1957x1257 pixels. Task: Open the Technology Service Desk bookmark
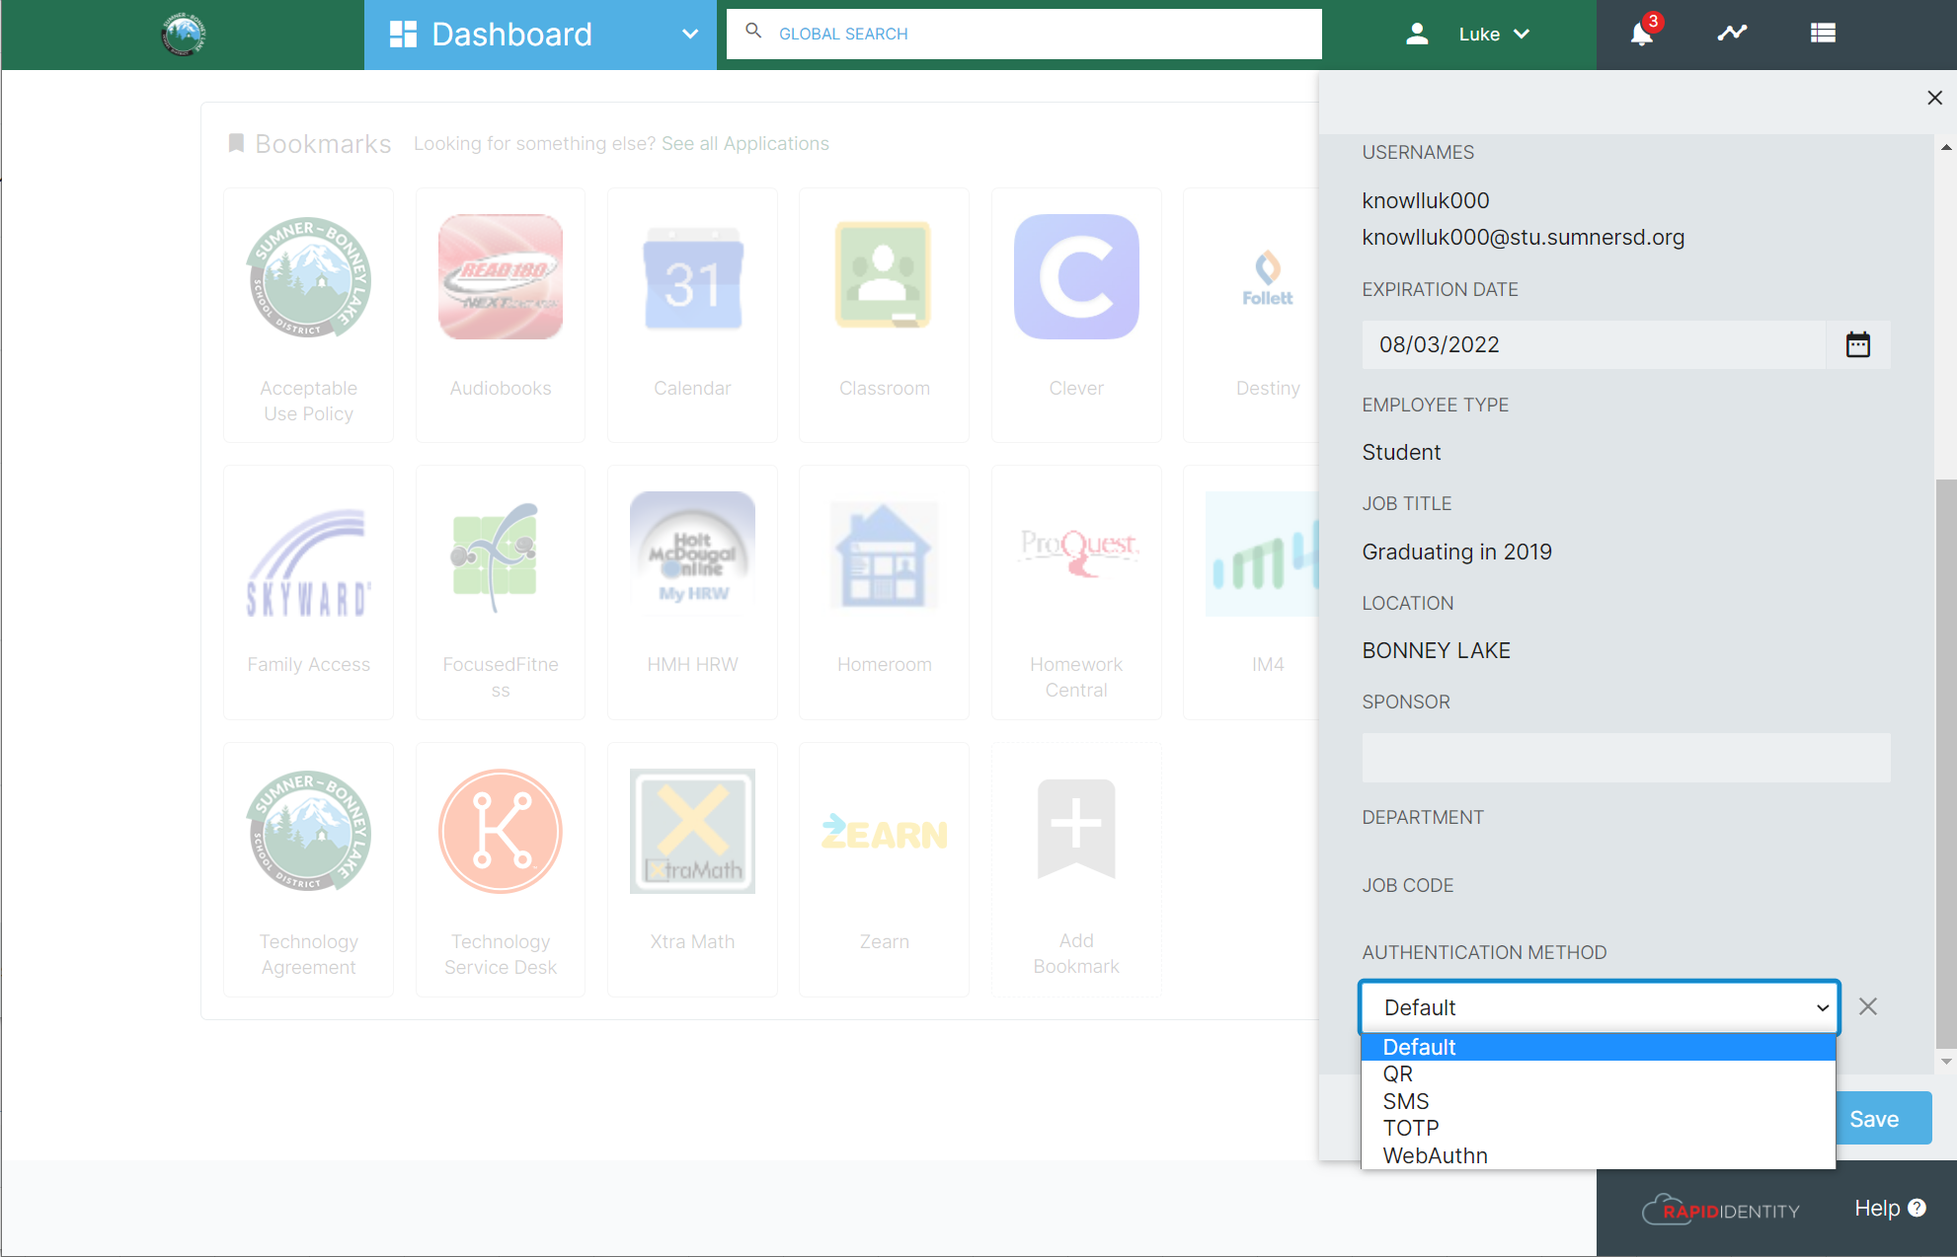pos(501,869)
